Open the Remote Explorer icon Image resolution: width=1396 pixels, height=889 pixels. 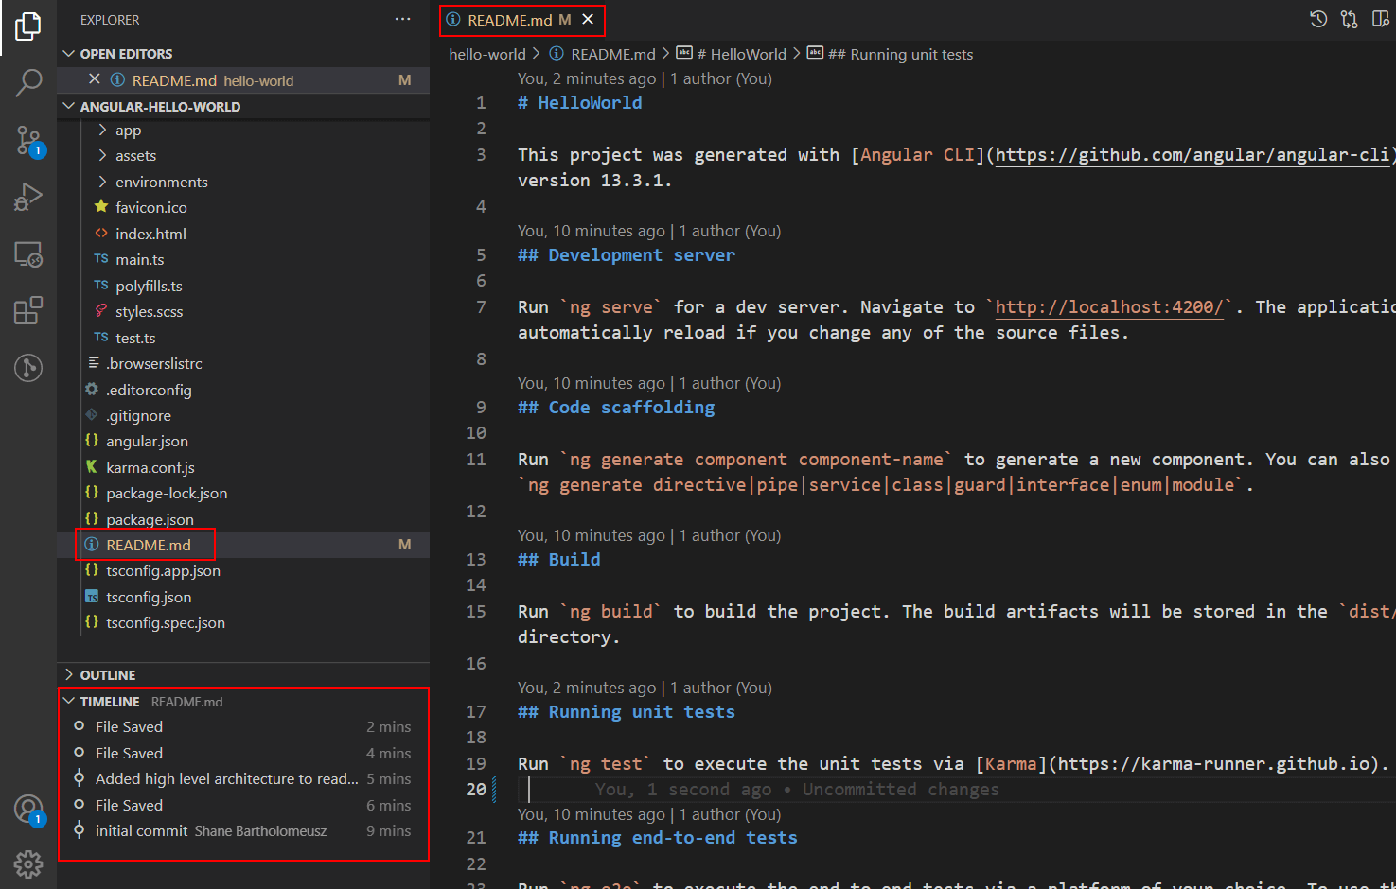coord(28,253)
